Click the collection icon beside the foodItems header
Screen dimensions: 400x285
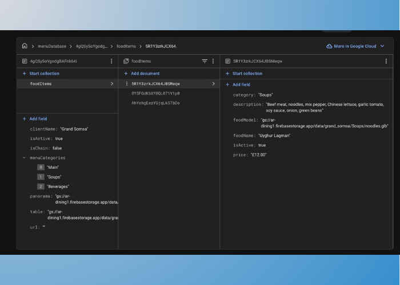126,61
